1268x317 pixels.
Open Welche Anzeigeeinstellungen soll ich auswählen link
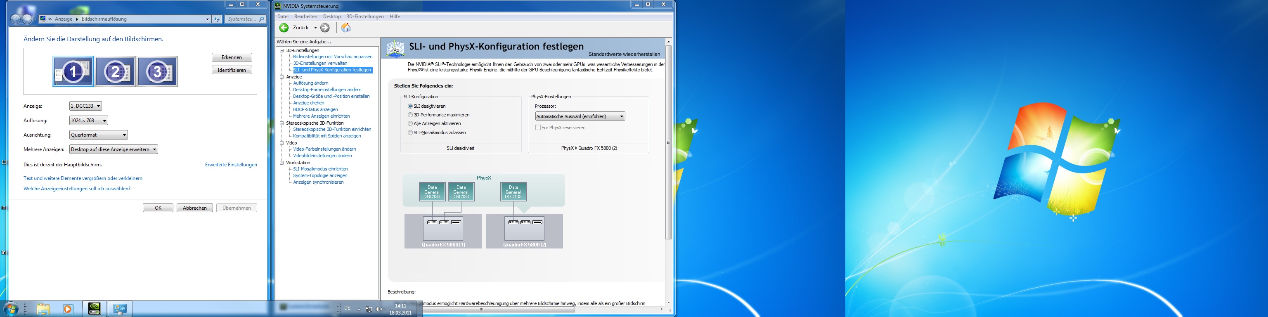(77, 189)
